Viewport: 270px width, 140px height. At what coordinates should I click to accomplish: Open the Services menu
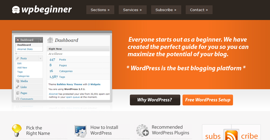pyautogui.click(x=133, y=10)
